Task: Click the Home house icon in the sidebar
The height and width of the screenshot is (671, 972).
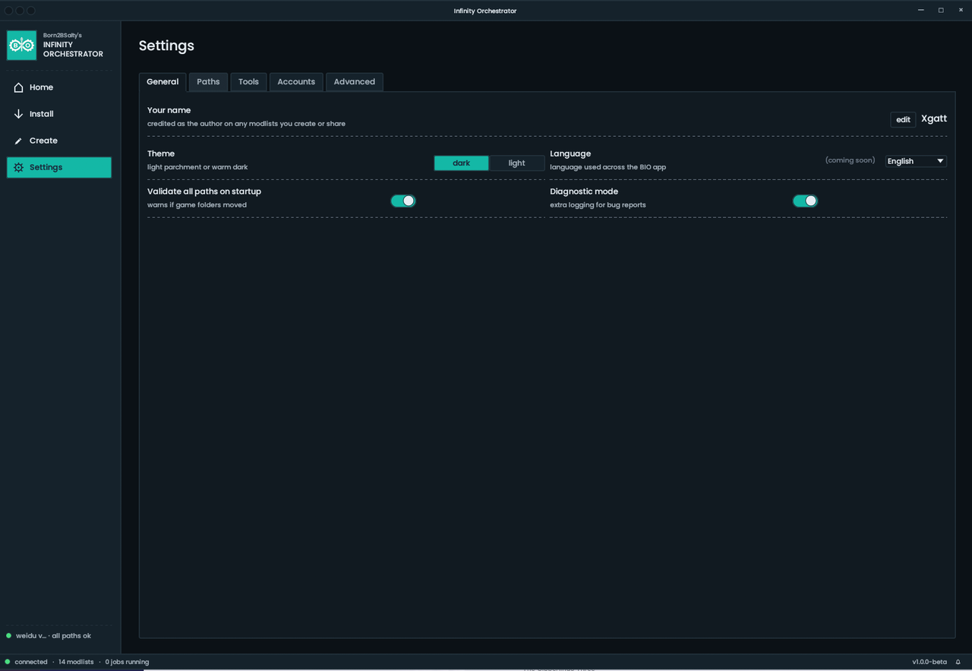Action: [18, 87]
